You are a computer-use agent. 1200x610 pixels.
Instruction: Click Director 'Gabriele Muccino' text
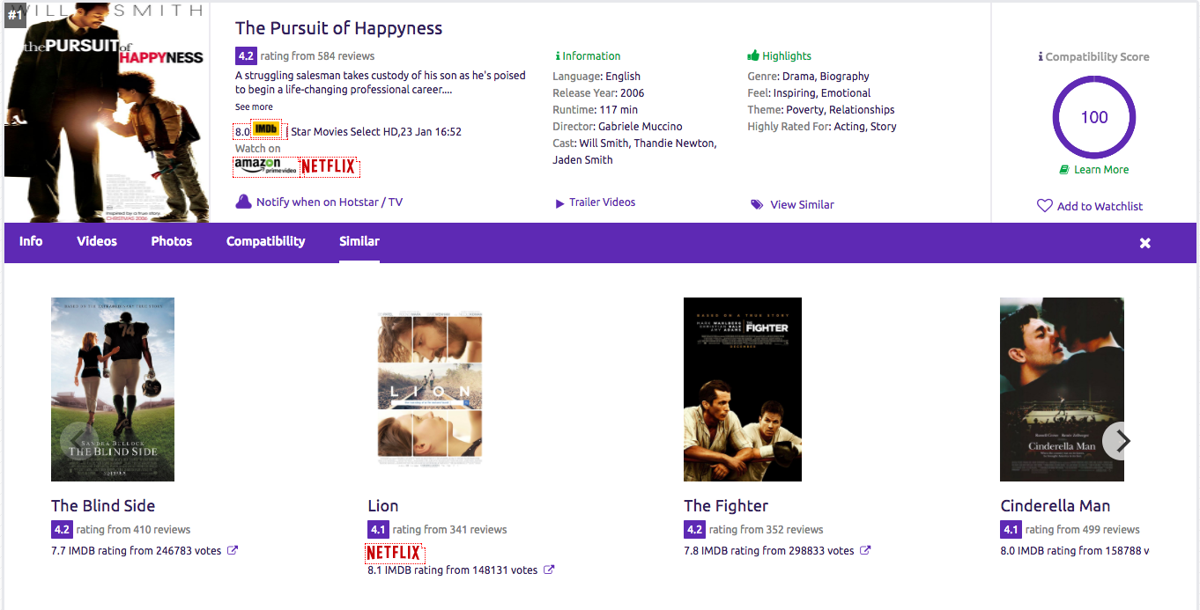pyautogui.click(x=641, y=126)
